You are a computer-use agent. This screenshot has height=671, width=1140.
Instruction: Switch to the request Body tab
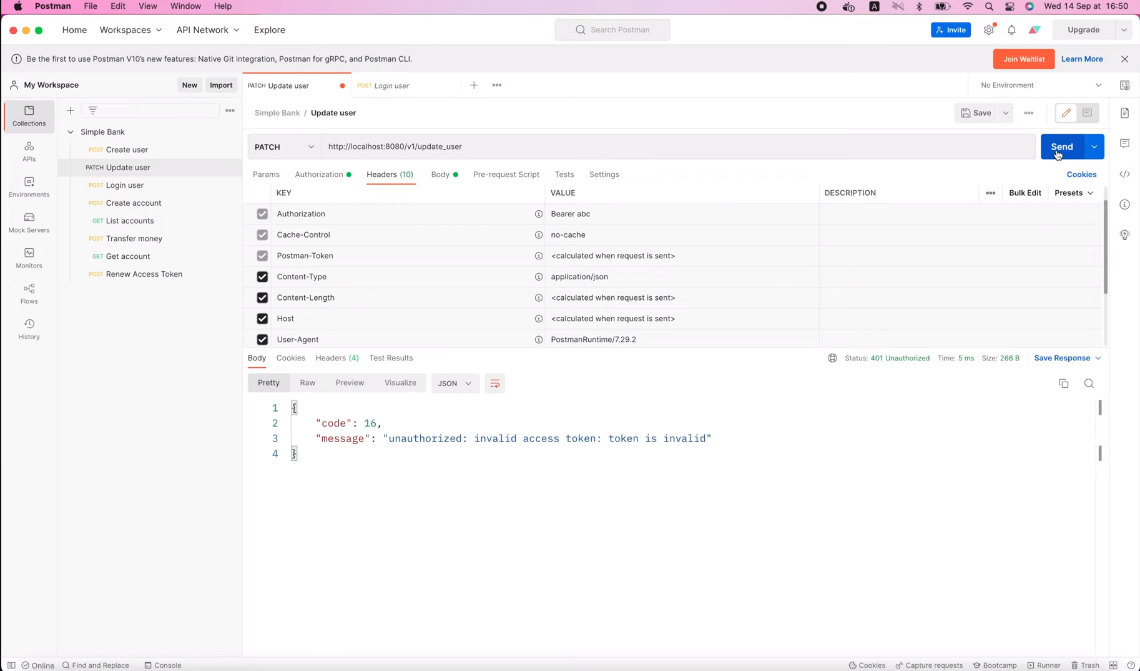coord(445,175)
